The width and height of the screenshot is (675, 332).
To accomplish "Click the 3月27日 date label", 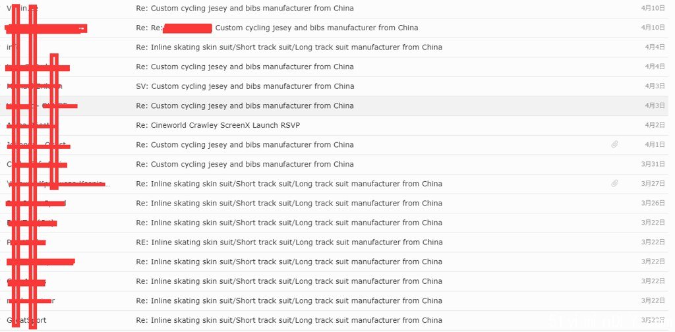I will 653,184.
